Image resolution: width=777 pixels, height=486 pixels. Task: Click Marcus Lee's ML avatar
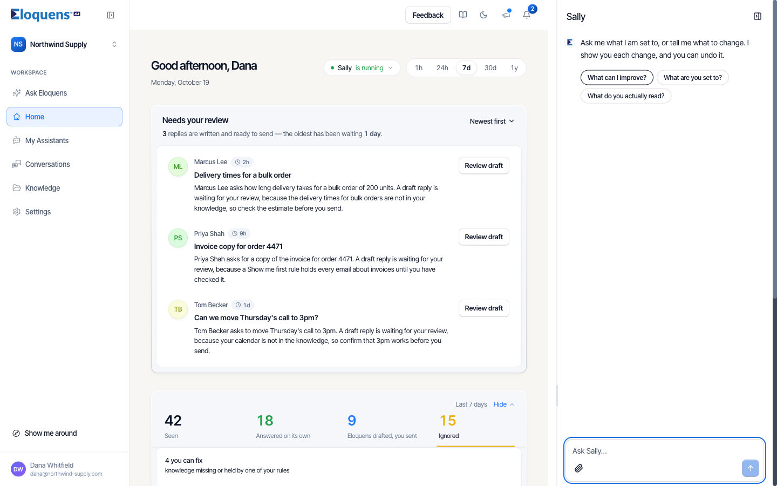[x=178, y=167]
